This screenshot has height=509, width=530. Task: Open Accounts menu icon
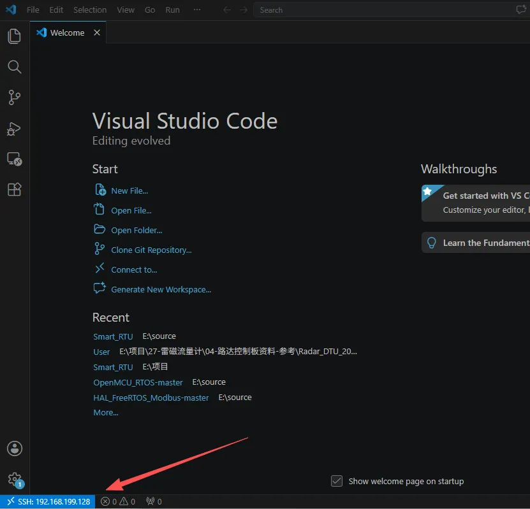(15, 448)
